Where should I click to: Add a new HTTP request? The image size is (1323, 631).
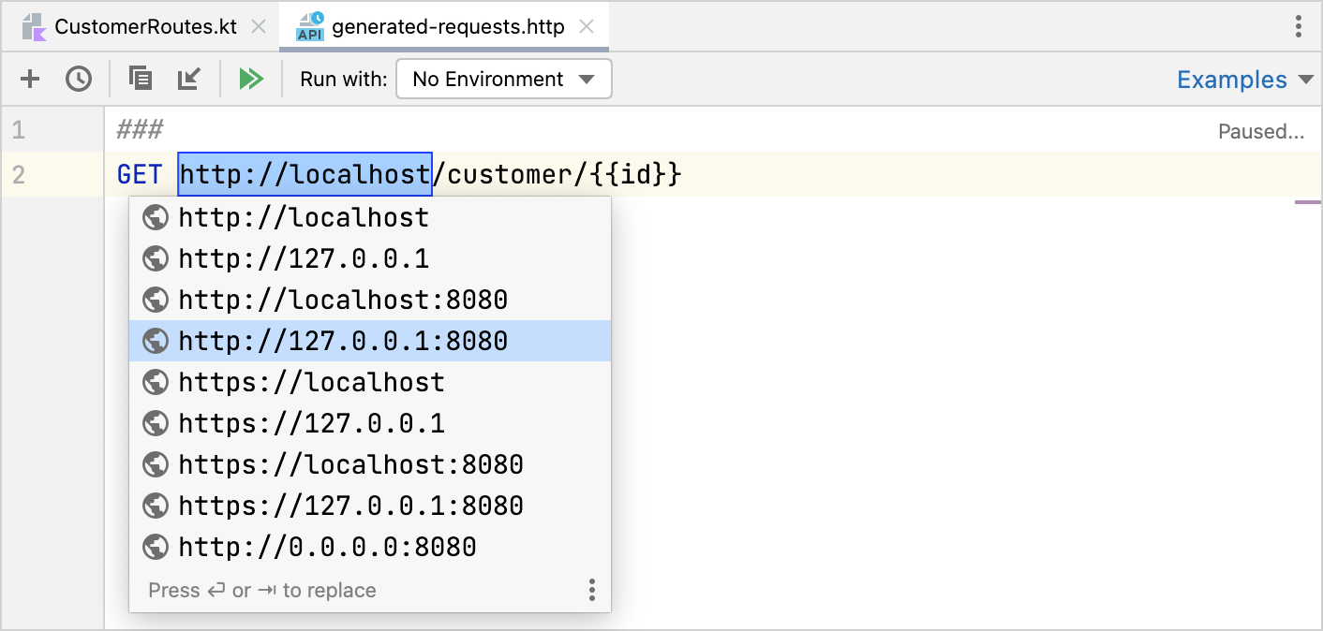[29, 79]
